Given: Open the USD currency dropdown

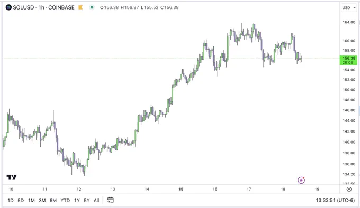Looking at the screenshot, I should [349, 7].
